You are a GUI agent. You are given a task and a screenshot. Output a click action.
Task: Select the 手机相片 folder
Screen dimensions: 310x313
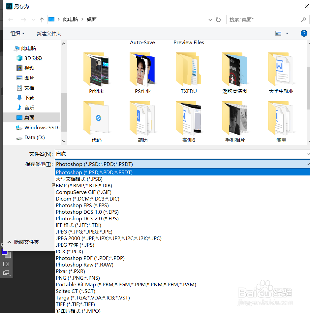(235, 122)
